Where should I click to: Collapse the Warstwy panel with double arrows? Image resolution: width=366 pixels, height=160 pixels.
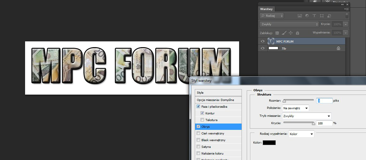pos(342,5)
